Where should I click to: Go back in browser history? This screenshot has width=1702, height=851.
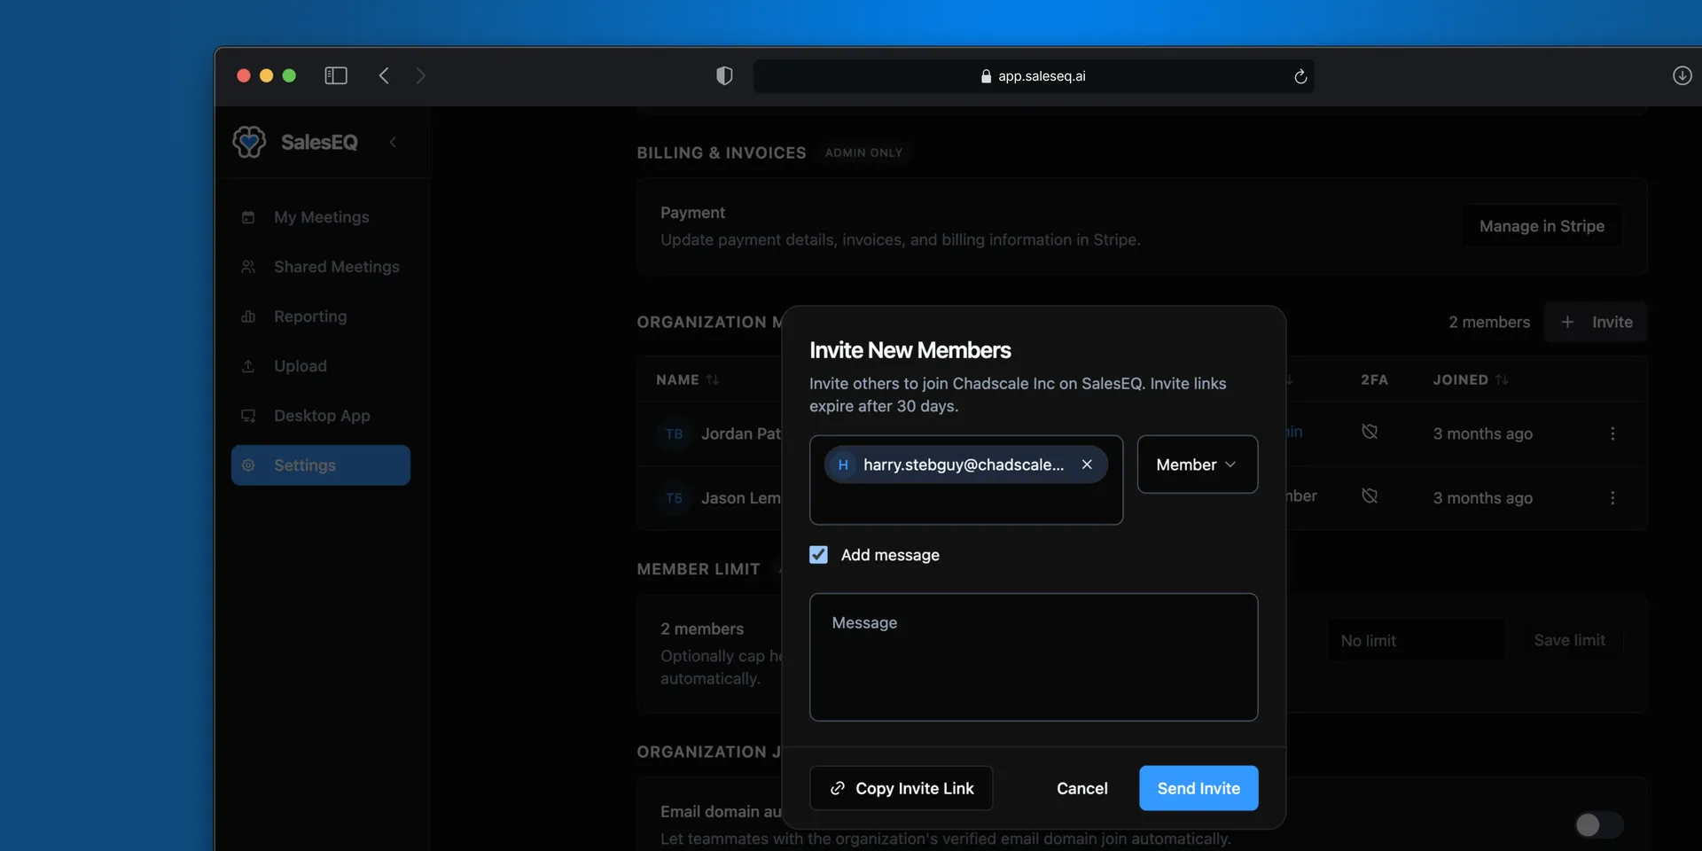(384, 75)
